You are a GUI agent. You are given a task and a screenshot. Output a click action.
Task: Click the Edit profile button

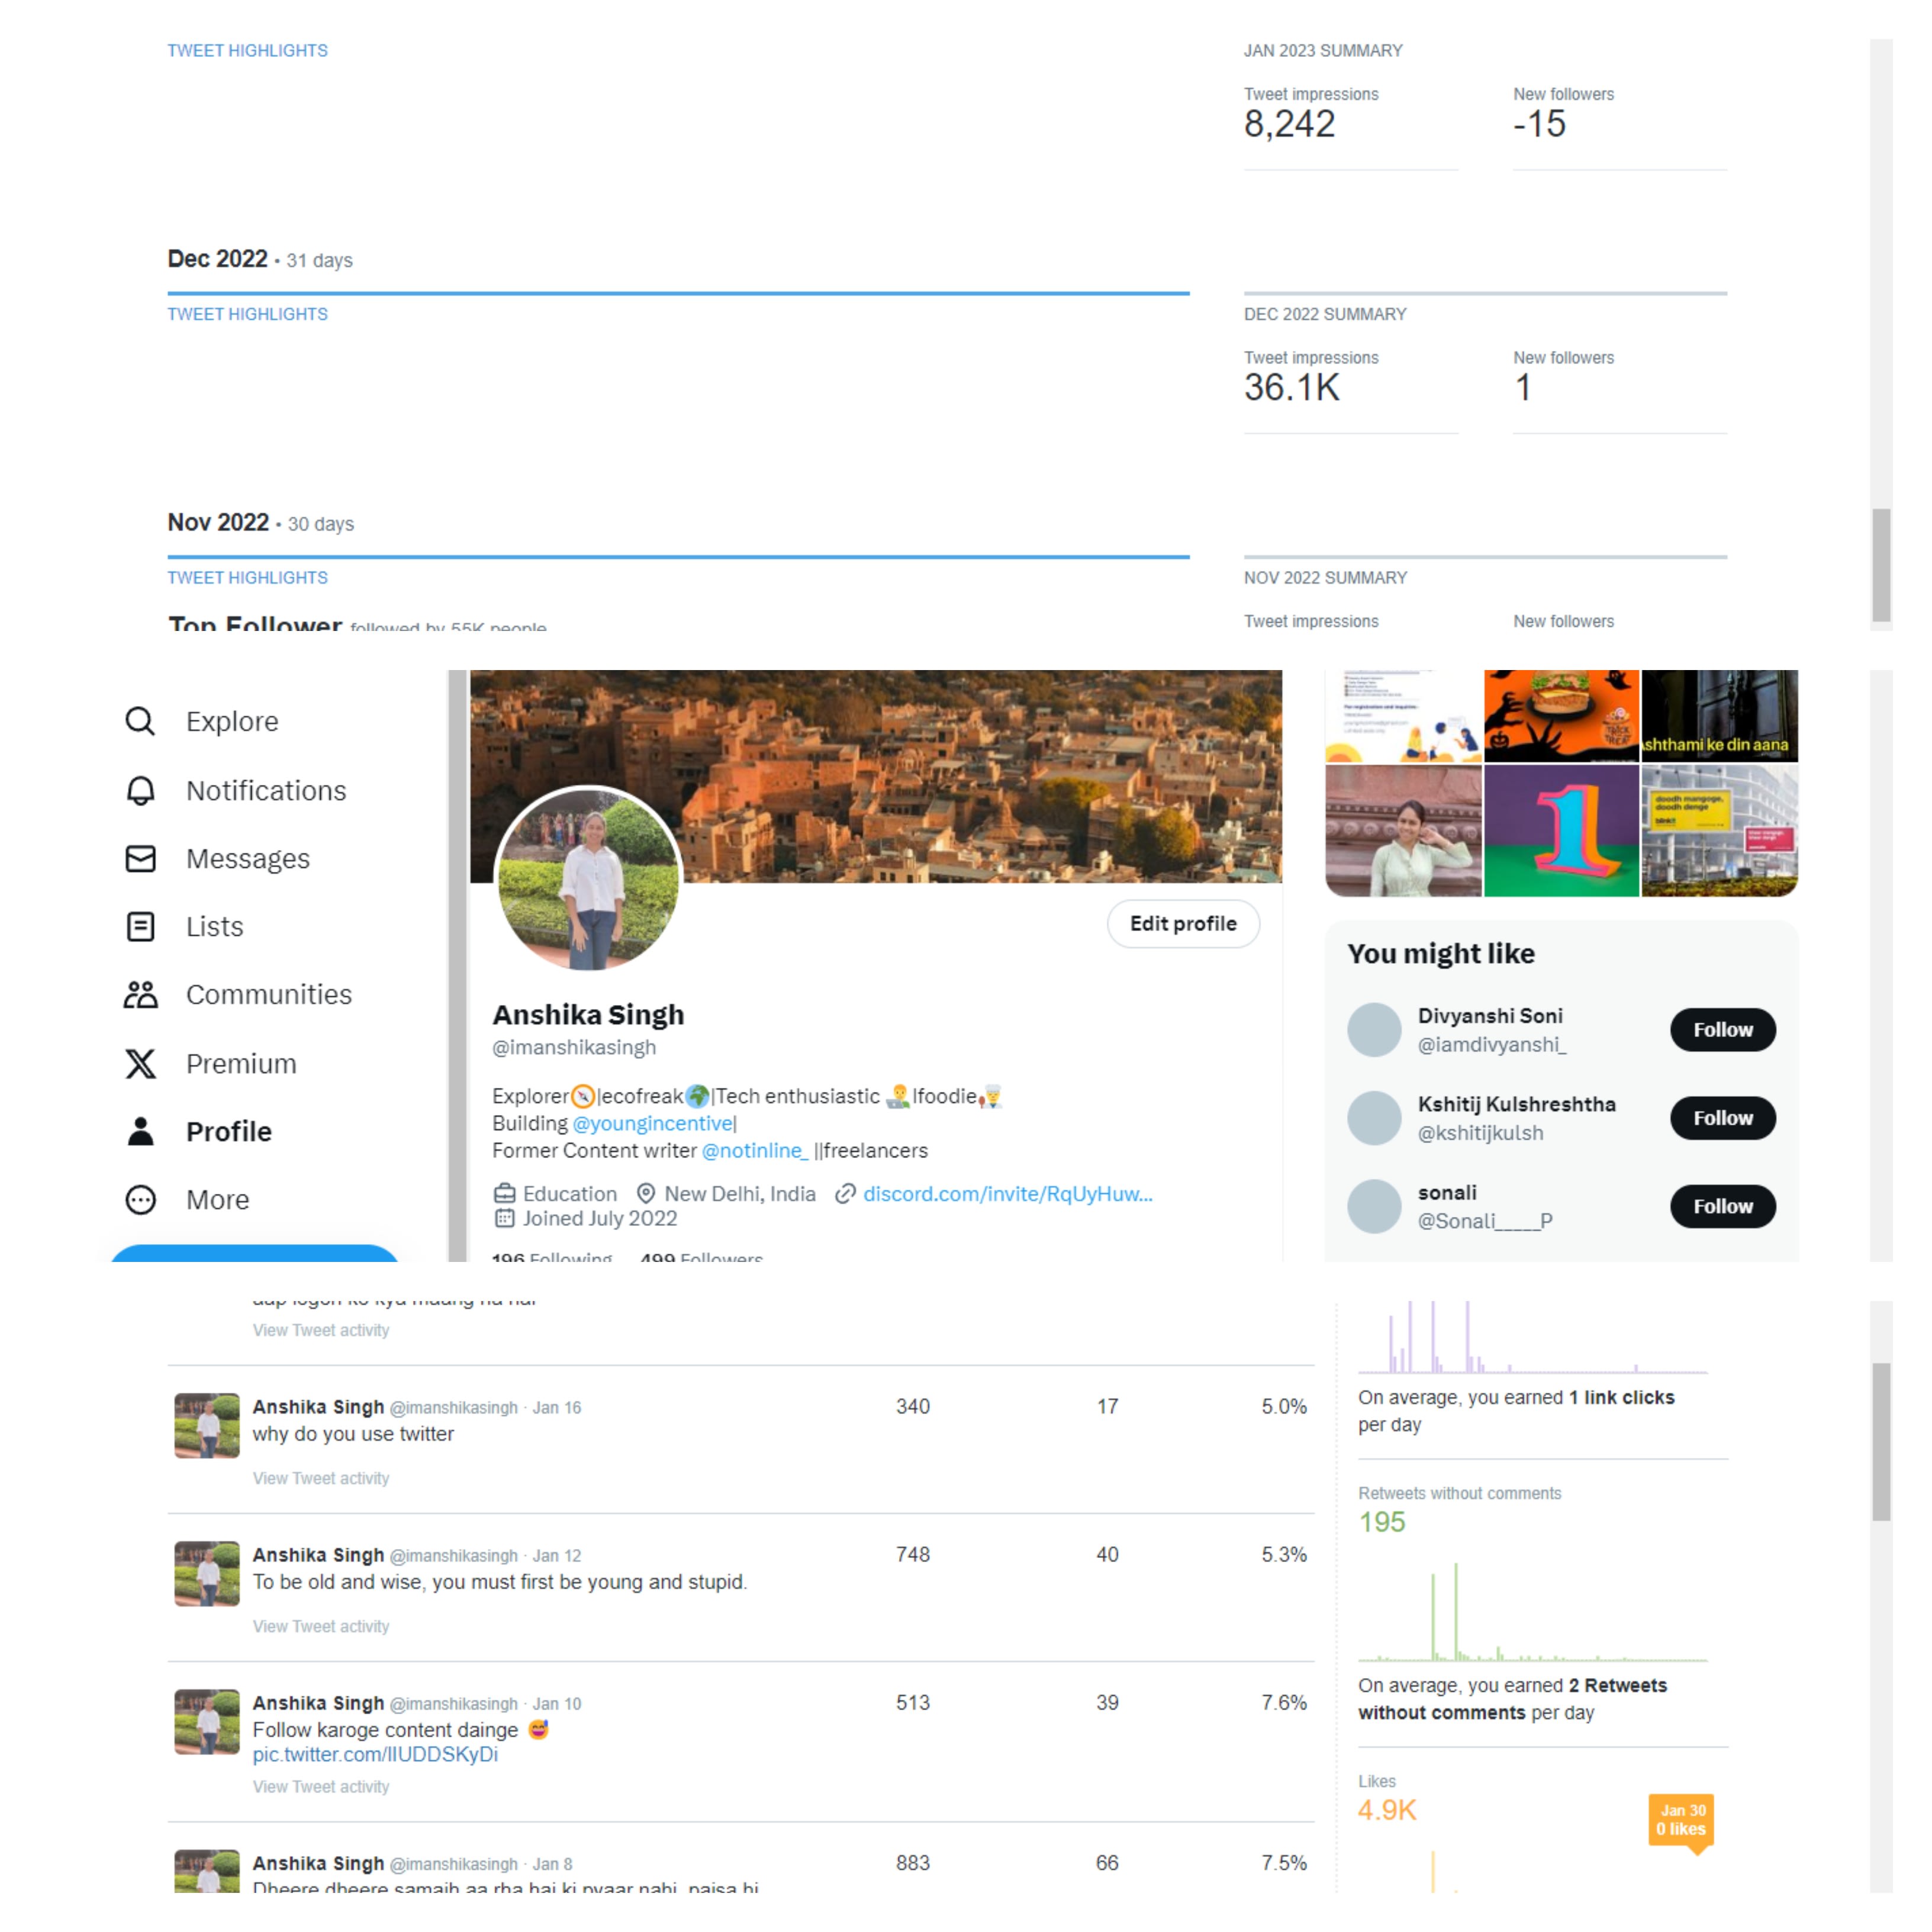(1182, 923)
